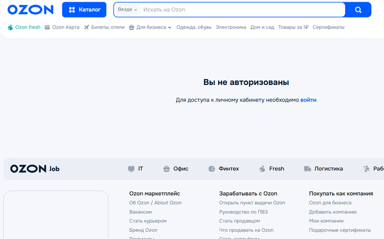Expand the Везде search scope dropdown
Image resolution: width=384 pixels, height=239 pixels.
point(127,10)
